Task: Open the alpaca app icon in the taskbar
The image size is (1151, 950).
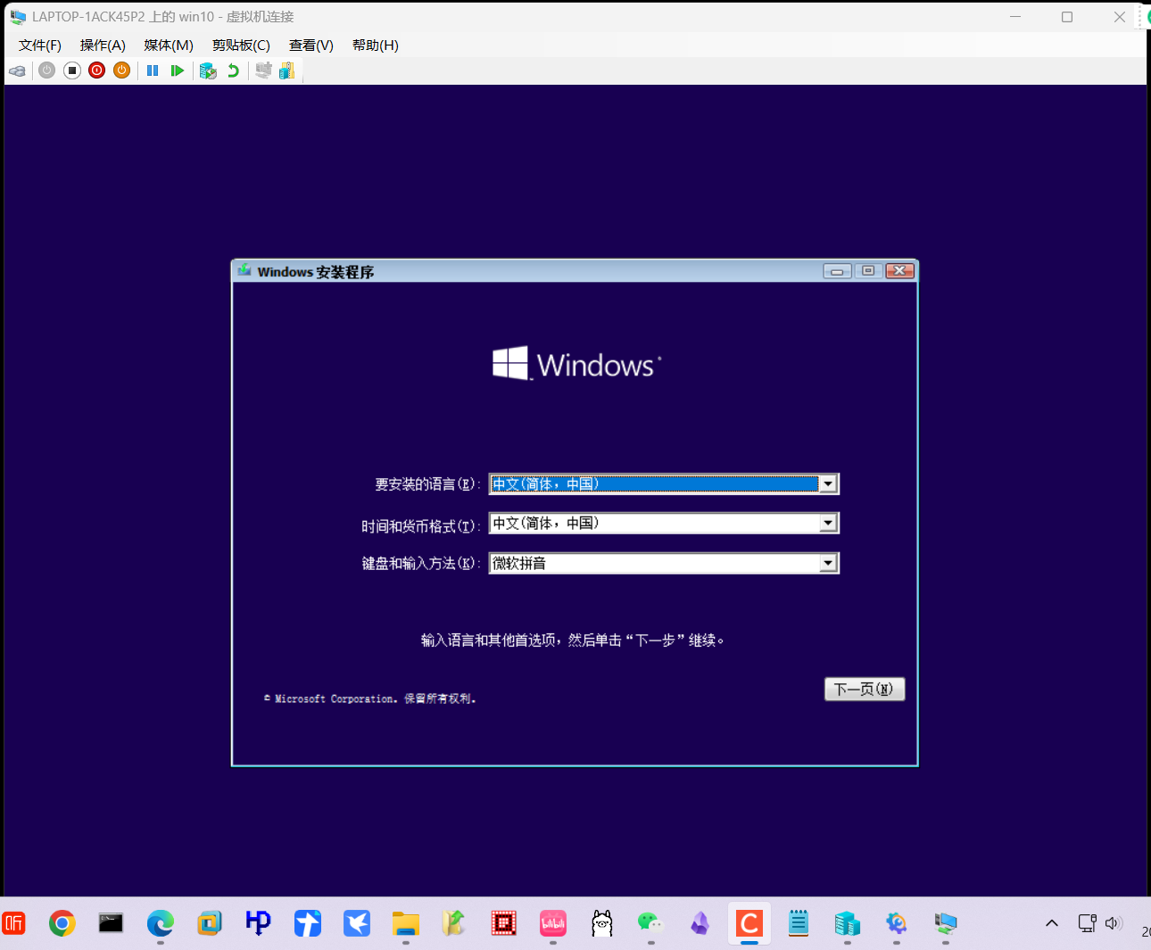Action: click(602, 923)
